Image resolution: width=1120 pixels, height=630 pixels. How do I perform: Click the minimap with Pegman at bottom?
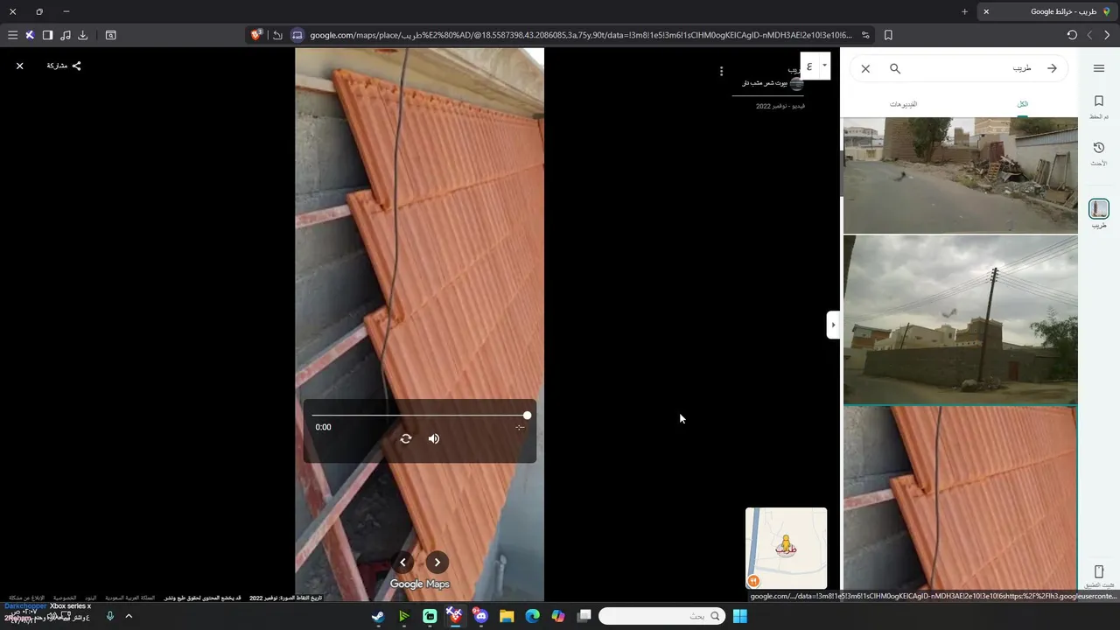pos(786,549)
